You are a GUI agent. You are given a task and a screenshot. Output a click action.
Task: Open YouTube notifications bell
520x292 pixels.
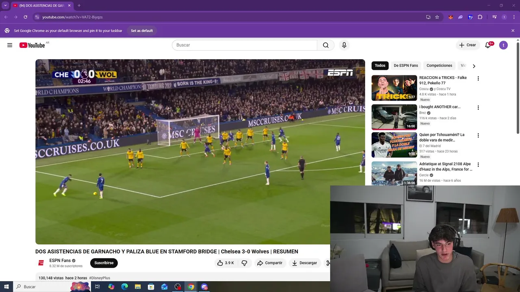pyautogui.click(x=488, y=45)
